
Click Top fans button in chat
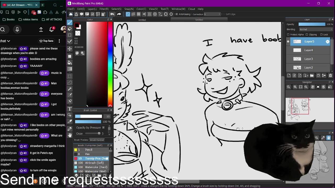46,41
